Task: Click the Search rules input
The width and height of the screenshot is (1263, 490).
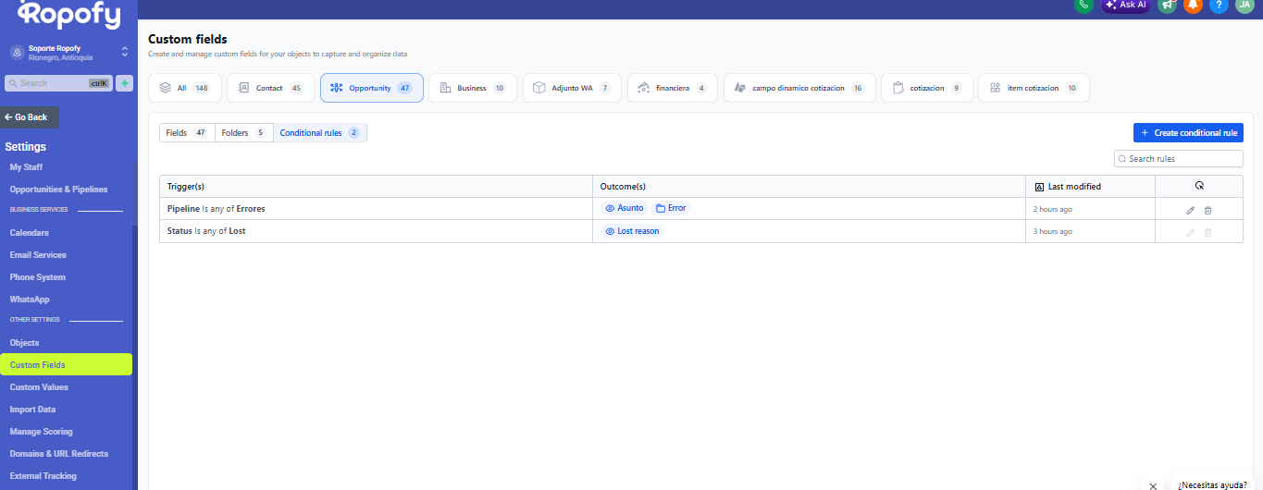Action: click(x=1178, y=159)
